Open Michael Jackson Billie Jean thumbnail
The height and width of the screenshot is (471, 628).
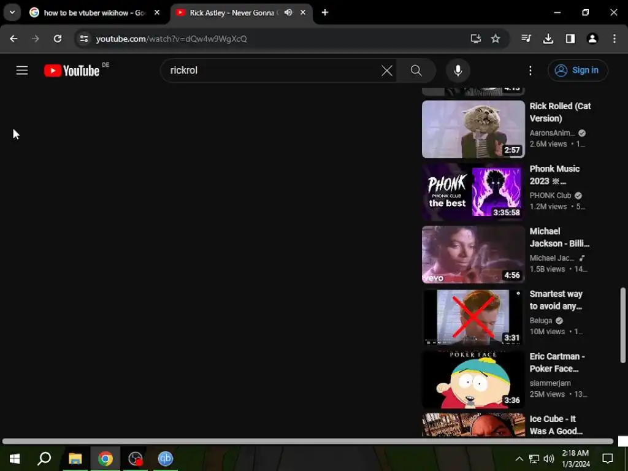[473, 255]
